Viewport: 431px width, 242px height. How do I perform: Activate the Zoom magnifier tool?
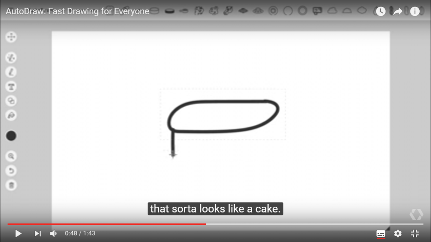click(11, 156)
